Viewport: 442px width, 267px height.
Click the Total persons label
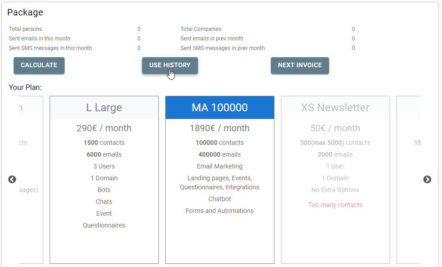click(x=25, y=29)
